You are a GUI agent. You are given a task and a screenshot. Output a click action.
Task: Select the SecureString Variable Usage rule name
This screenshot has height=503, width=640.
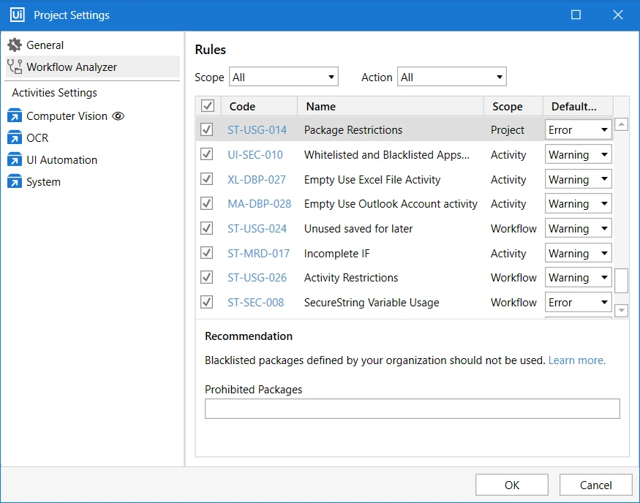(x=372, y=302)
